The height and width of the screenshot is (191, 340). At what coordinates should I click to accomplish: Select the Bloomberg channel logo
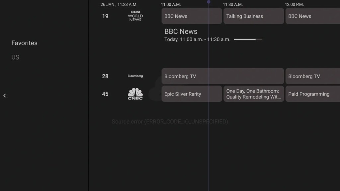[135, 76]
